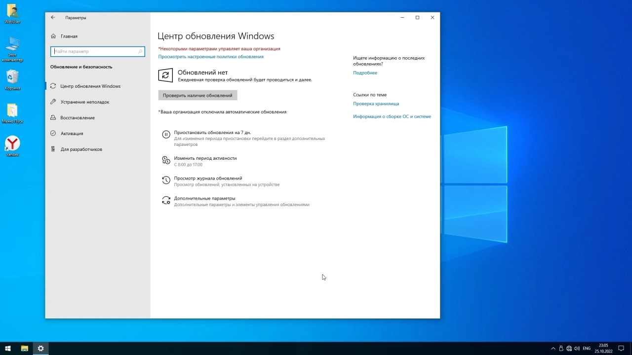Go to Главная menu item
Screen dimensions: 632x355
(69, 36)
